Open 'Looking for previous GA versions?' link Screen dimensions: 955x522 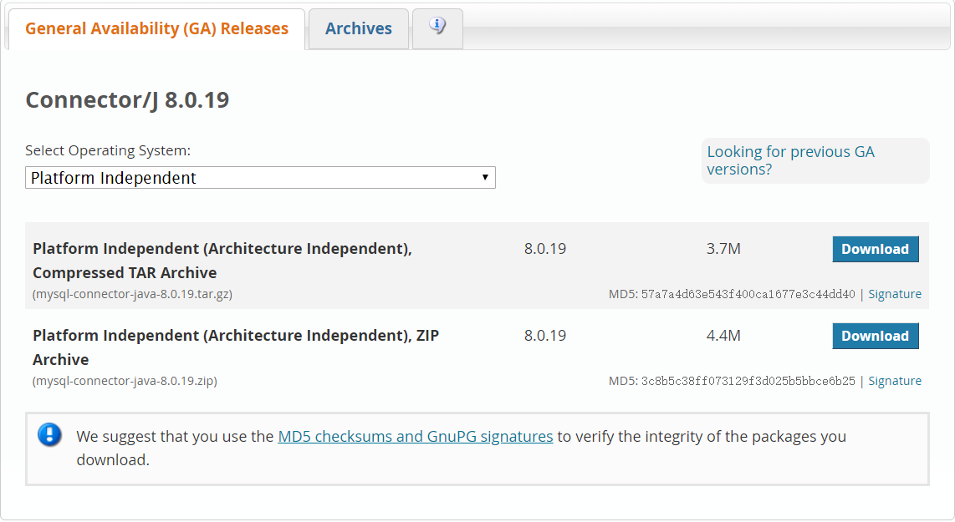[790, 160]
